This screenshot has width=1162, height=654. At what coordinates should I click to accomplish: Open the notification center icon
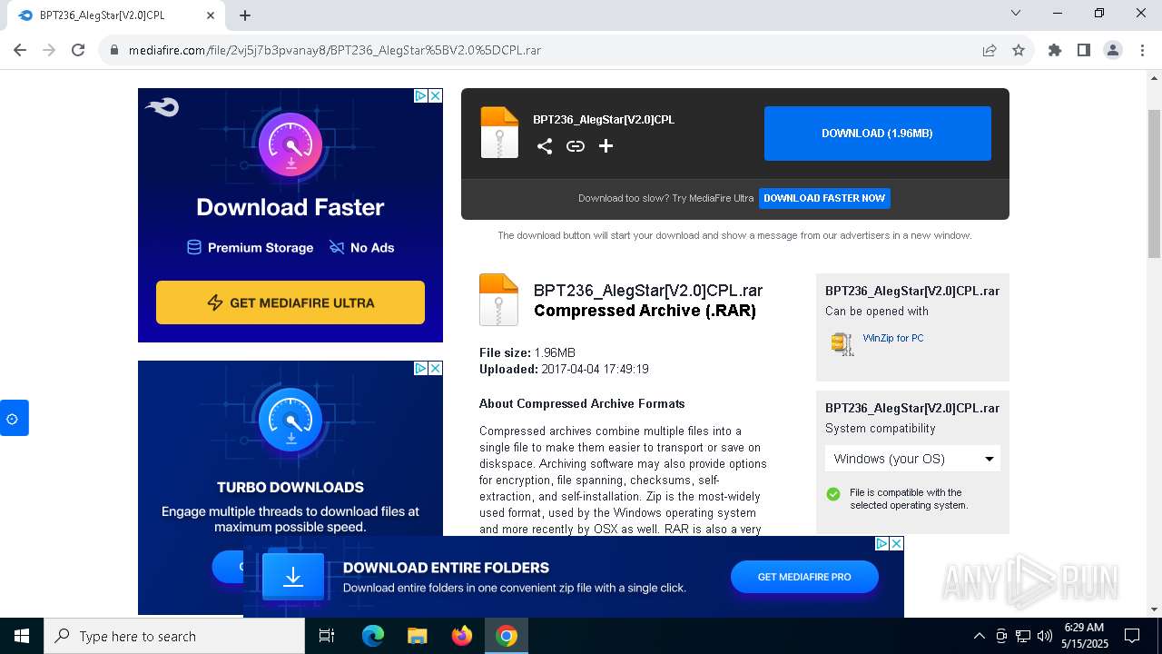(1132, 636)
